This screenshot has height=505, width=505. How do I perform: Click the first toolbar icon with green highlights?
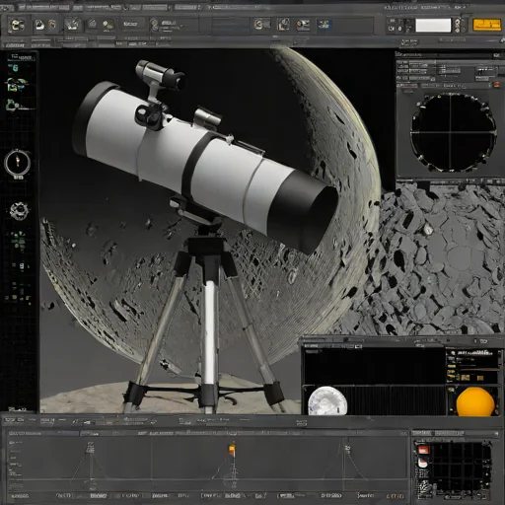17,25
